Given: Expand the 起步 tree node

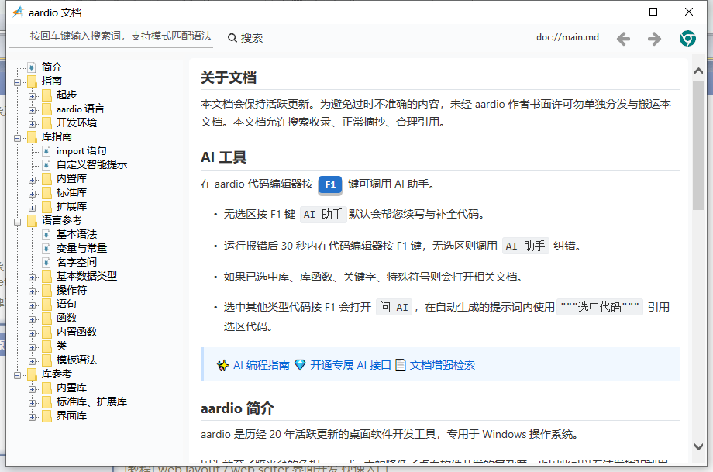Looking at the screenshot, I should click(x=32, y=96).
